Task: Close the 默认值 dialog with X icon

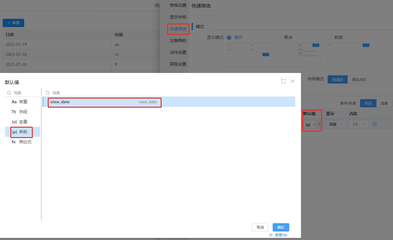Action: tap(292, 81)
